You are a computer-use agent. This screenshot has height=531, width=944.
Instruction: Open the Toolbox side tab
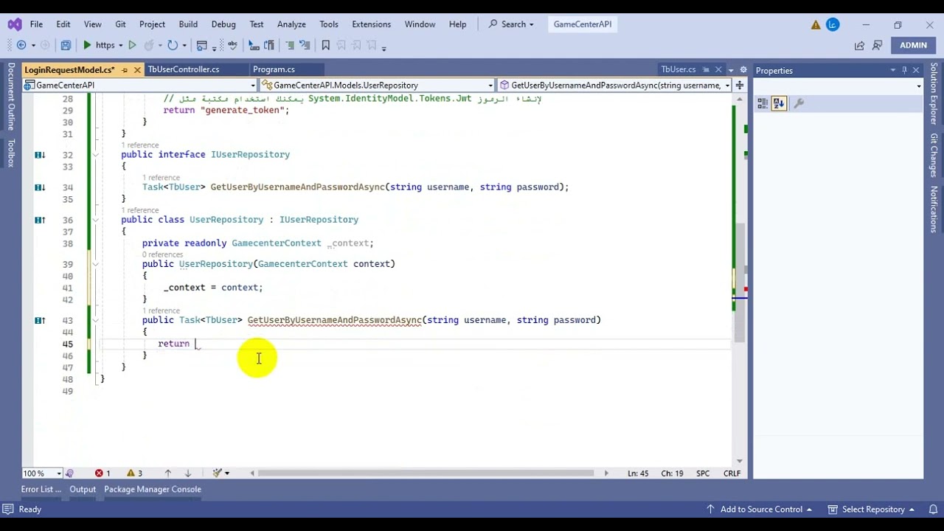click(11, 153)
